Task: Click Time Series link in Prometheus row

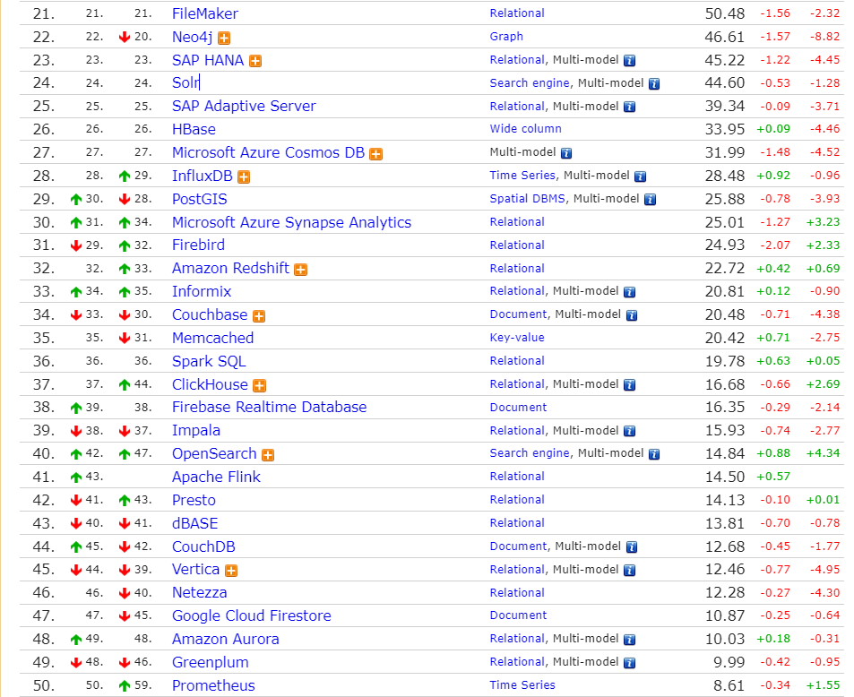Action: coord(522,685)
